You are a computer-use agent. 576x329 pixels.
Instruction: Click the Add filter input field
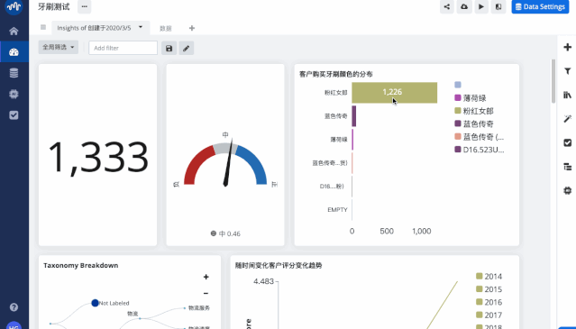pyautogui.click(x=123, y=48)
